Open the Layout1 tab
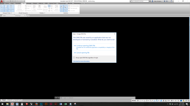Screen dimensions: 190x106 [x=10, y=100]
